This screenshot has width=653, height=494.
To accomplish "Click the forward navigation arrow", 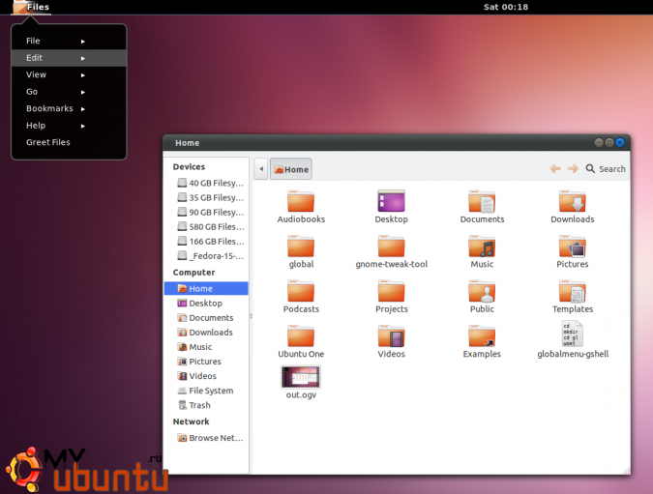I will (573, 168).
